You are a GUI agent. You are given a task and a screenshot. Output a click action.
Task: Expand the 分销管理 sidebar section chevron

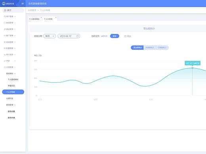[x=15, y=67]
